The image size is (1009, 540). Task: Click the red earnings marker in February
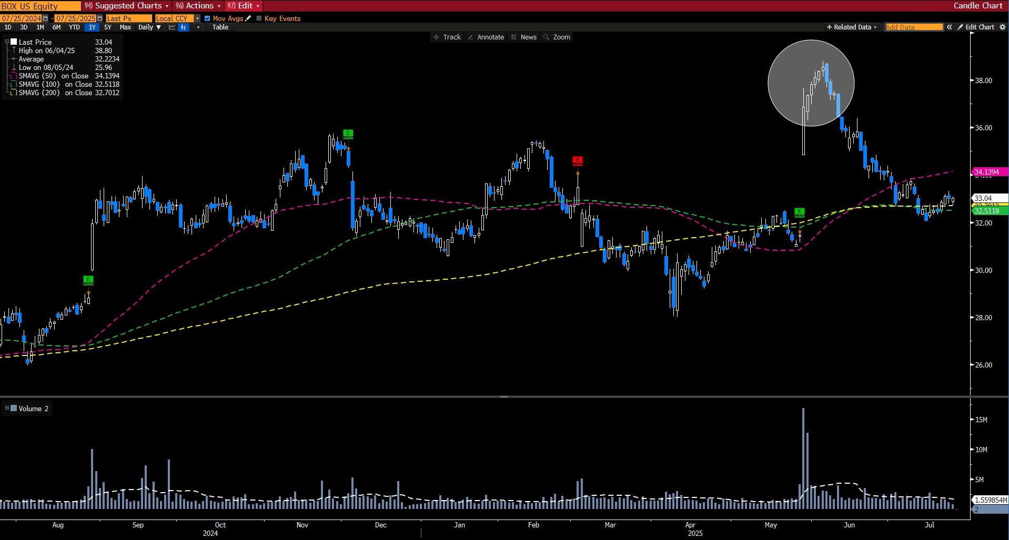(578, 161)
